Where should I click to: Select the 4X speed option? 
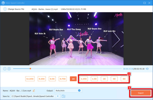pos(114,79)
